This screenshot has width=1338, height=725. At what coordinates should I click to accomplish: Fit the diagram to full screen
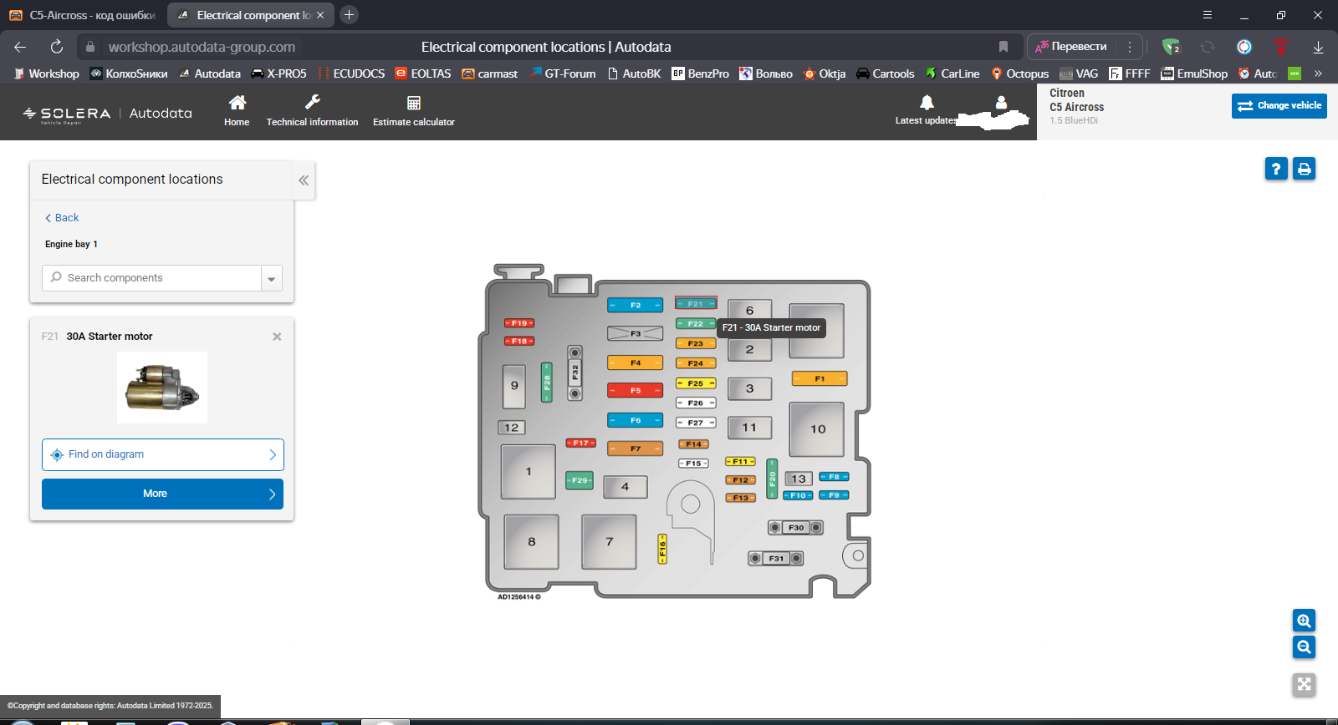point(1304,685)
